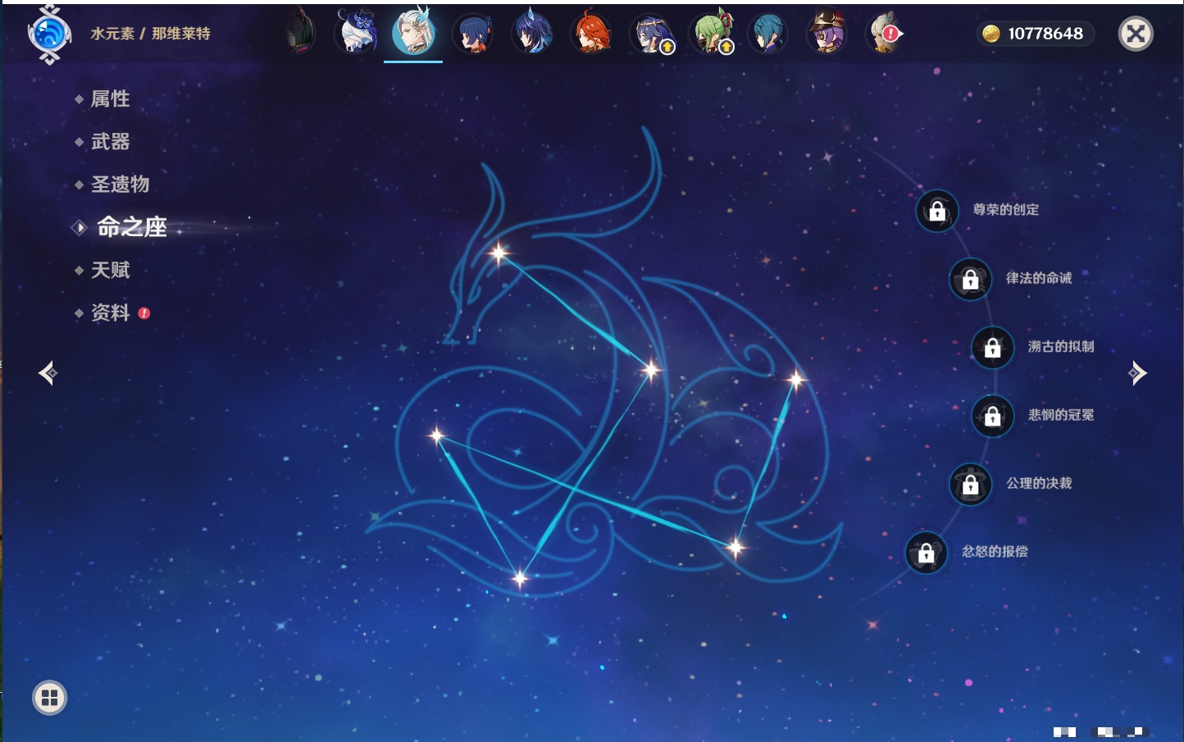Click the yellow upgrade arrow on Kuki Shinobu's avatar
Screen dimensions: 1184x742
coord(726,48)
